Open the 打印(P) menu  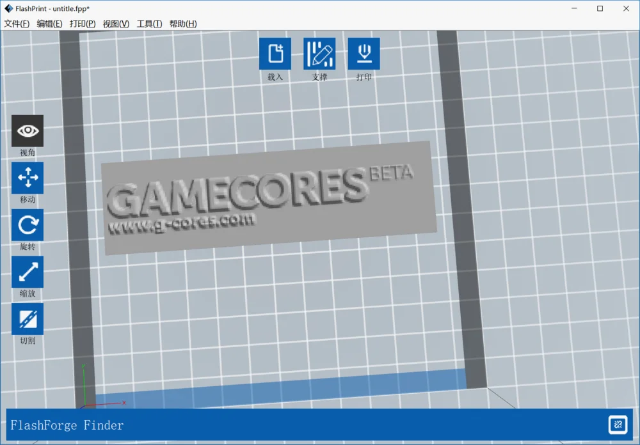(83, 24)
